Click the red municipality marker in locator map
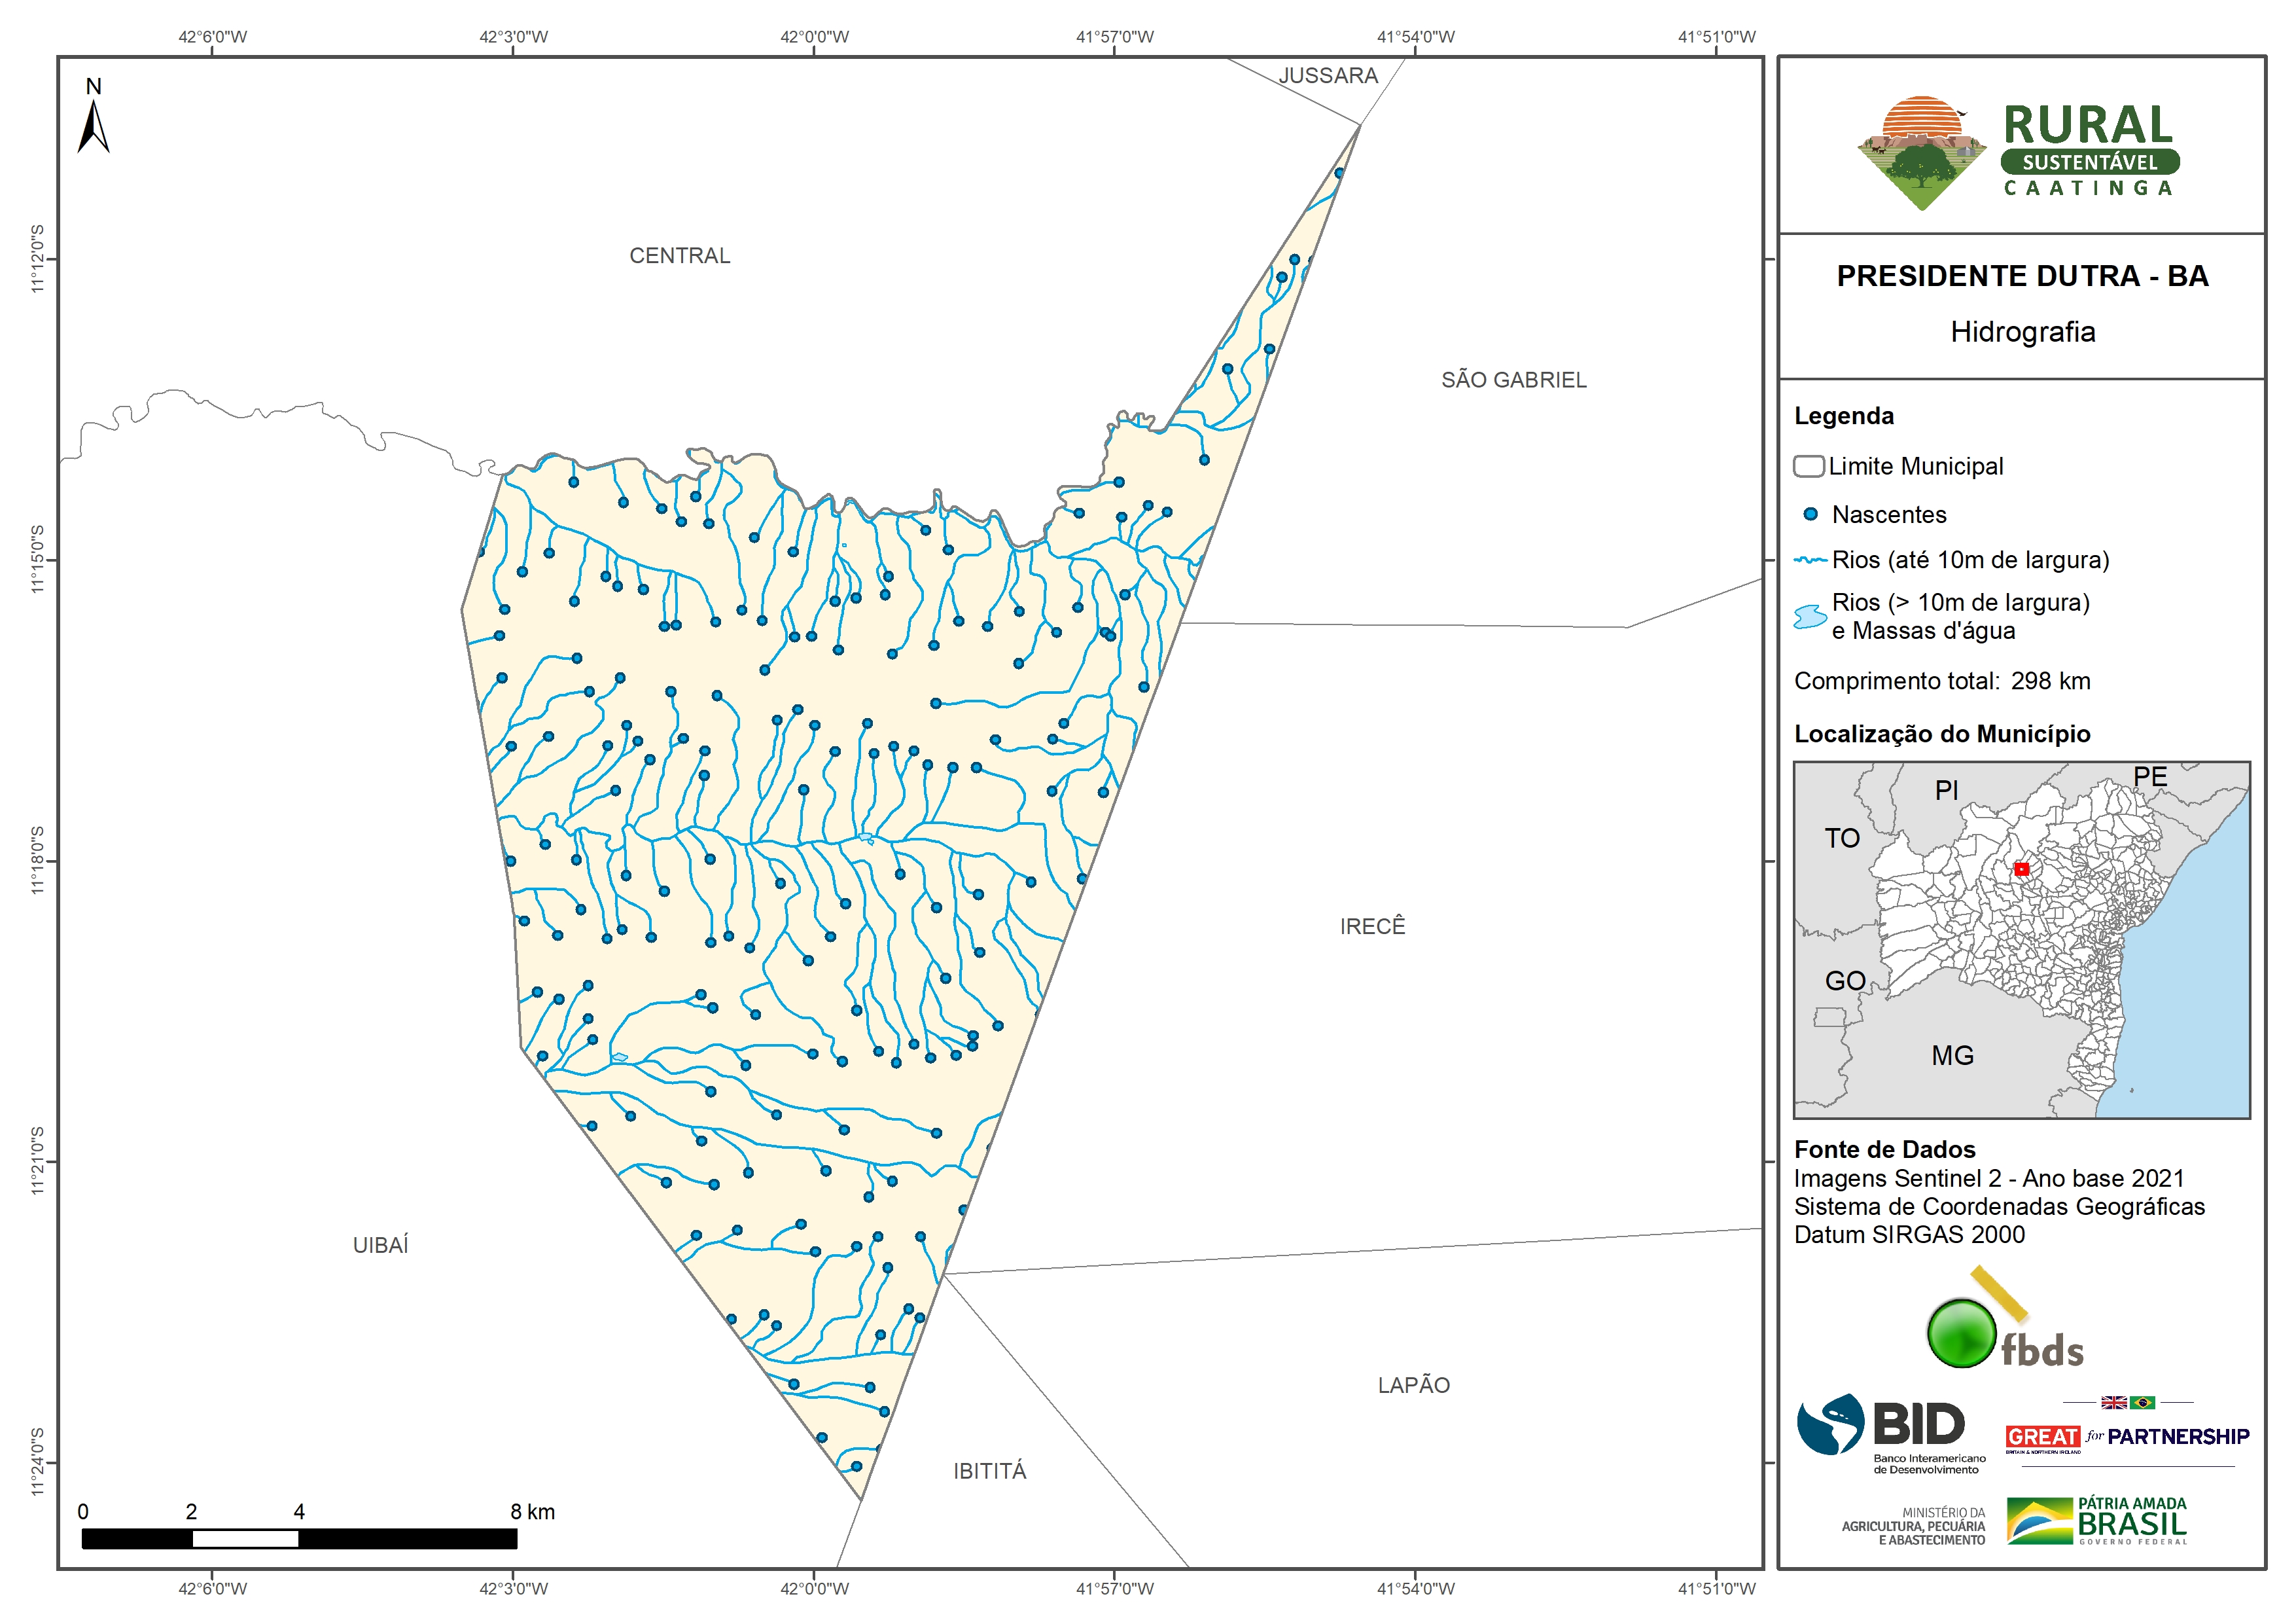This screenshot has width=2296, height=1624. pos(2021,869)
